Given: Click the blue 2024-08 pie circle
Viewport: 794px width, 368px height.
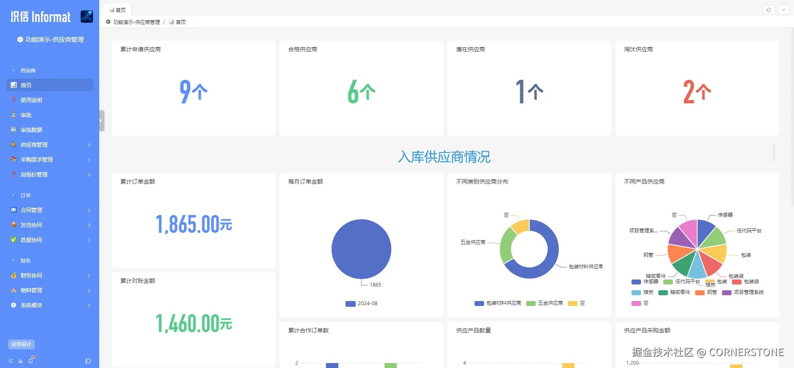Looking at the screenshot, I should point(361,249).
